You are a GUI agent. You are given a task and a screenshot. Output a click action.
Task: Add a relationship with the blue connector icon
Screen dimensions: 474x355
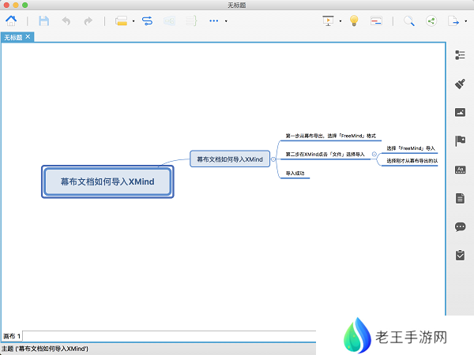[147, 21]
